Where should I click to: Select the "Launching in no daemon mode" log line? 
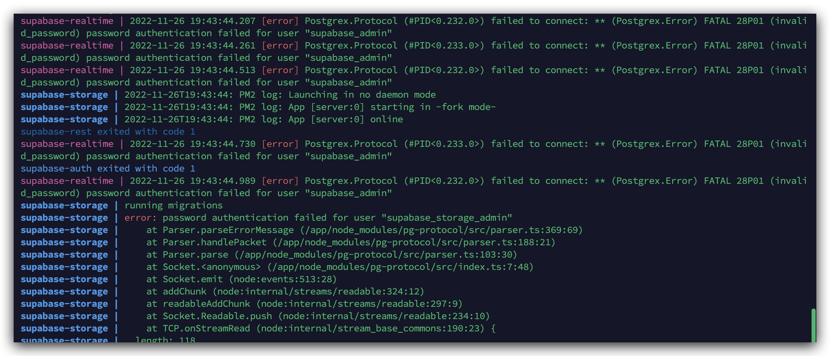click(x=362, y=95)
